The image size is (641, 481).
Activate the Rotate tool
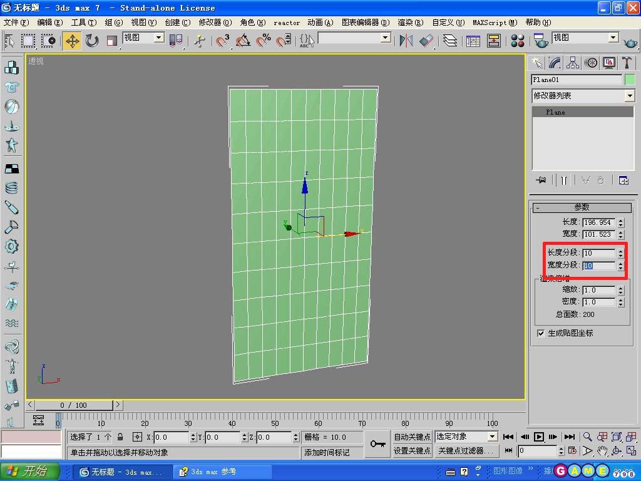[92, 41]
